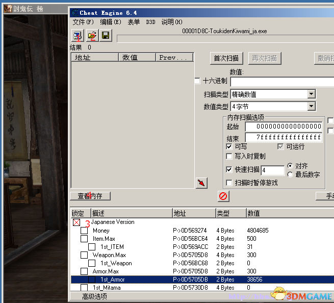Image resolution: width=334 pixels, height=303 pixels.
Task: Freeze the Item.Max entry checkbox
Action: (x=84, y=239)
